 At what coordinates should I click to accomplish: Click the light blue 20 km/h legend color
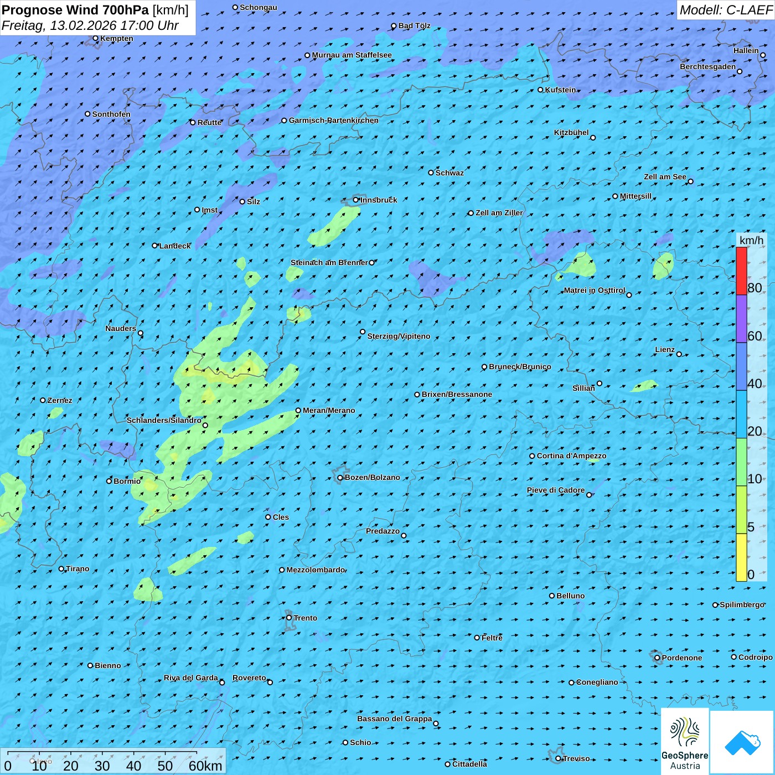(x=741, y=415)
